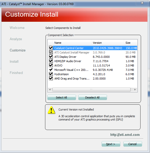Click version 7.11.0.7704 cell
Viewport: 150px width, 153px height.
tap(101, 61)
